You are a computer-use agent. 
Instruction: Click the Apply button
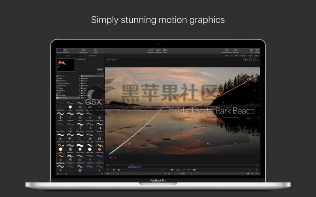[100, 69]
